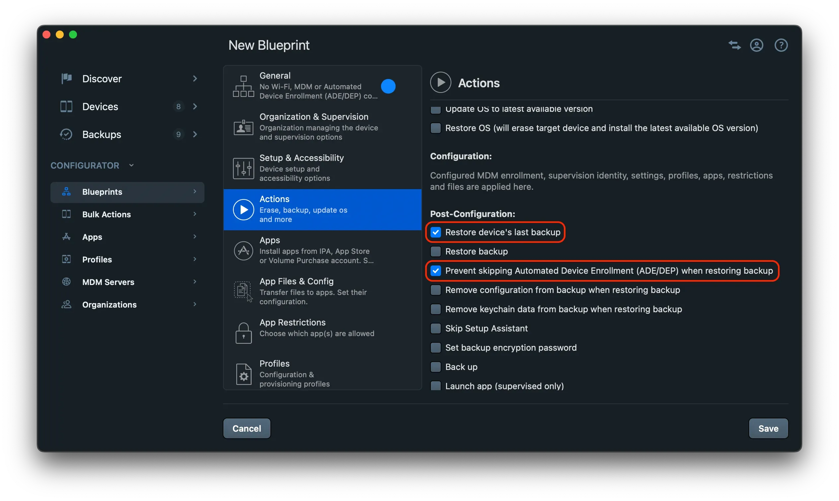
Task: Enable Skip Setup Assistant
Action: click(435, 328)
